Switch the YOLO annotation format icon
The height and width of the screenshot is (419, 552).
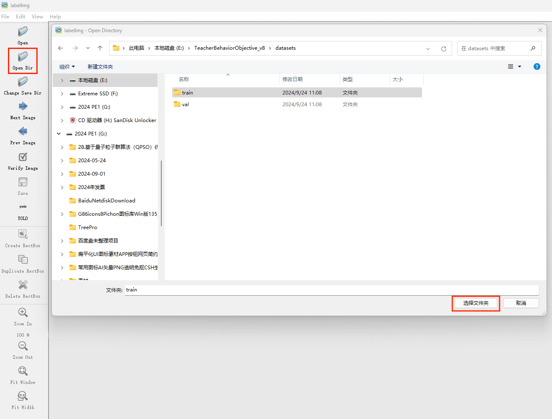[x=23, y=207]
